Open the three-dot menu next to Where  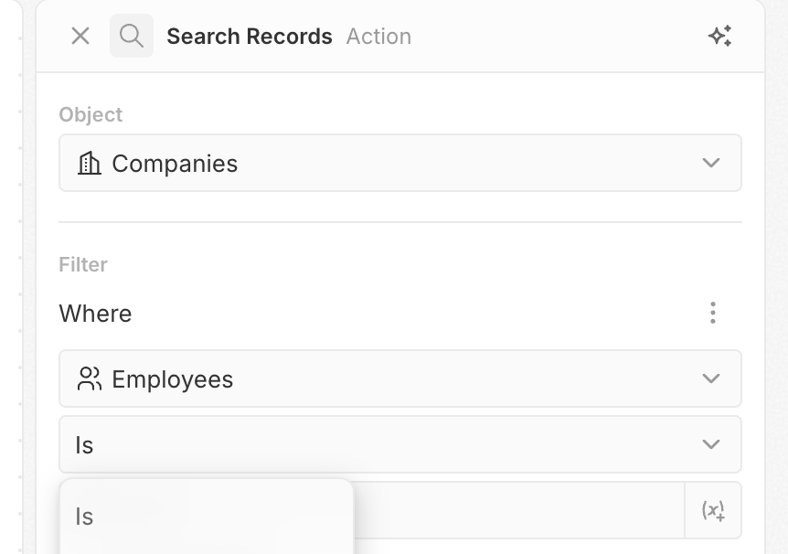pos(713,314)
